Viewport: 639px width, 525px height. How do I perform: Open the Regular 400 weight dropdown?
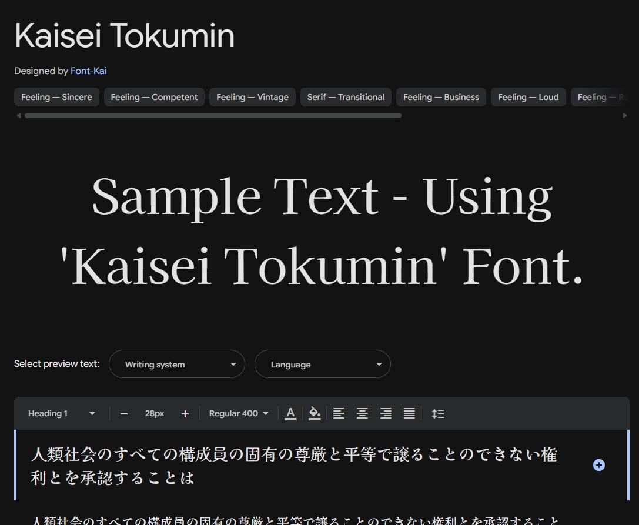click(x=239, y=413)
